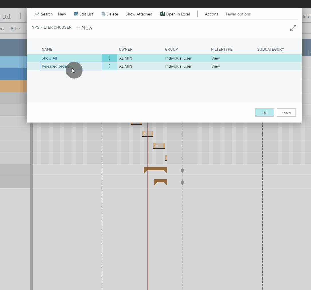Select the New toolbar command
The width and height of the screenshot is (311, 290).
[62, 14]
